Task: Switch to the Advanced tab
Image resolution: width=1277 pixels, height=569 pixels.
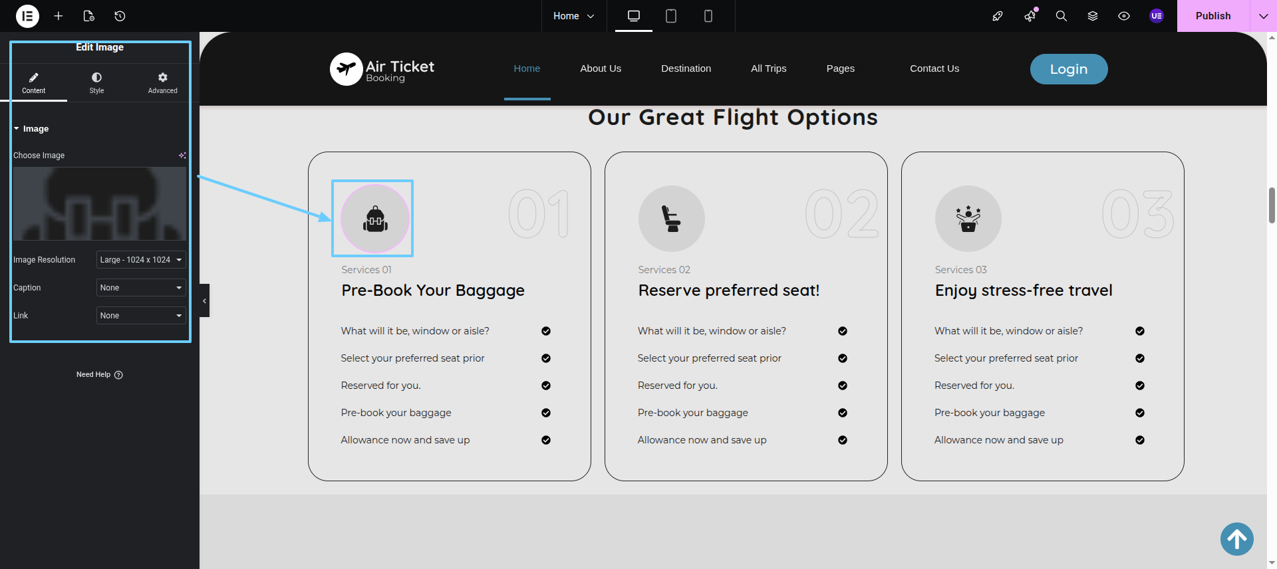Action: tap(163, 83)
